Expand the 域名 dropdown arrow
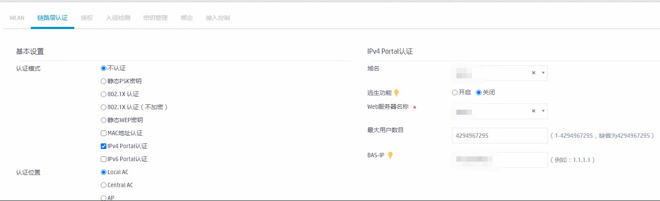 click(543, 73)
